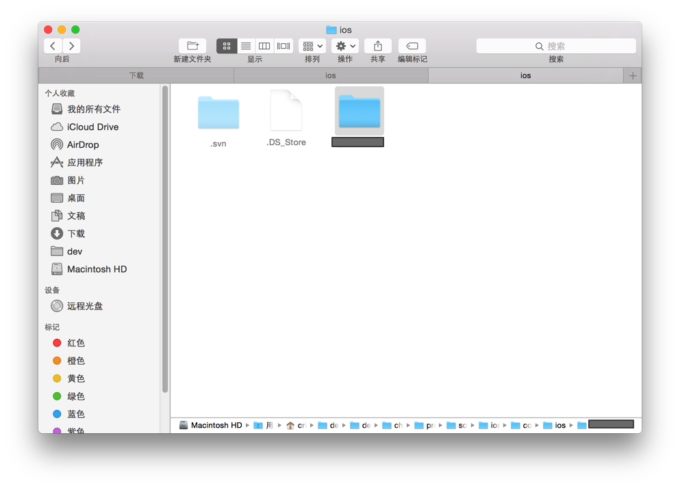Go back with the left arrow button
The width and height of the screenshot is (680, 488).
[x=53, y=46]
